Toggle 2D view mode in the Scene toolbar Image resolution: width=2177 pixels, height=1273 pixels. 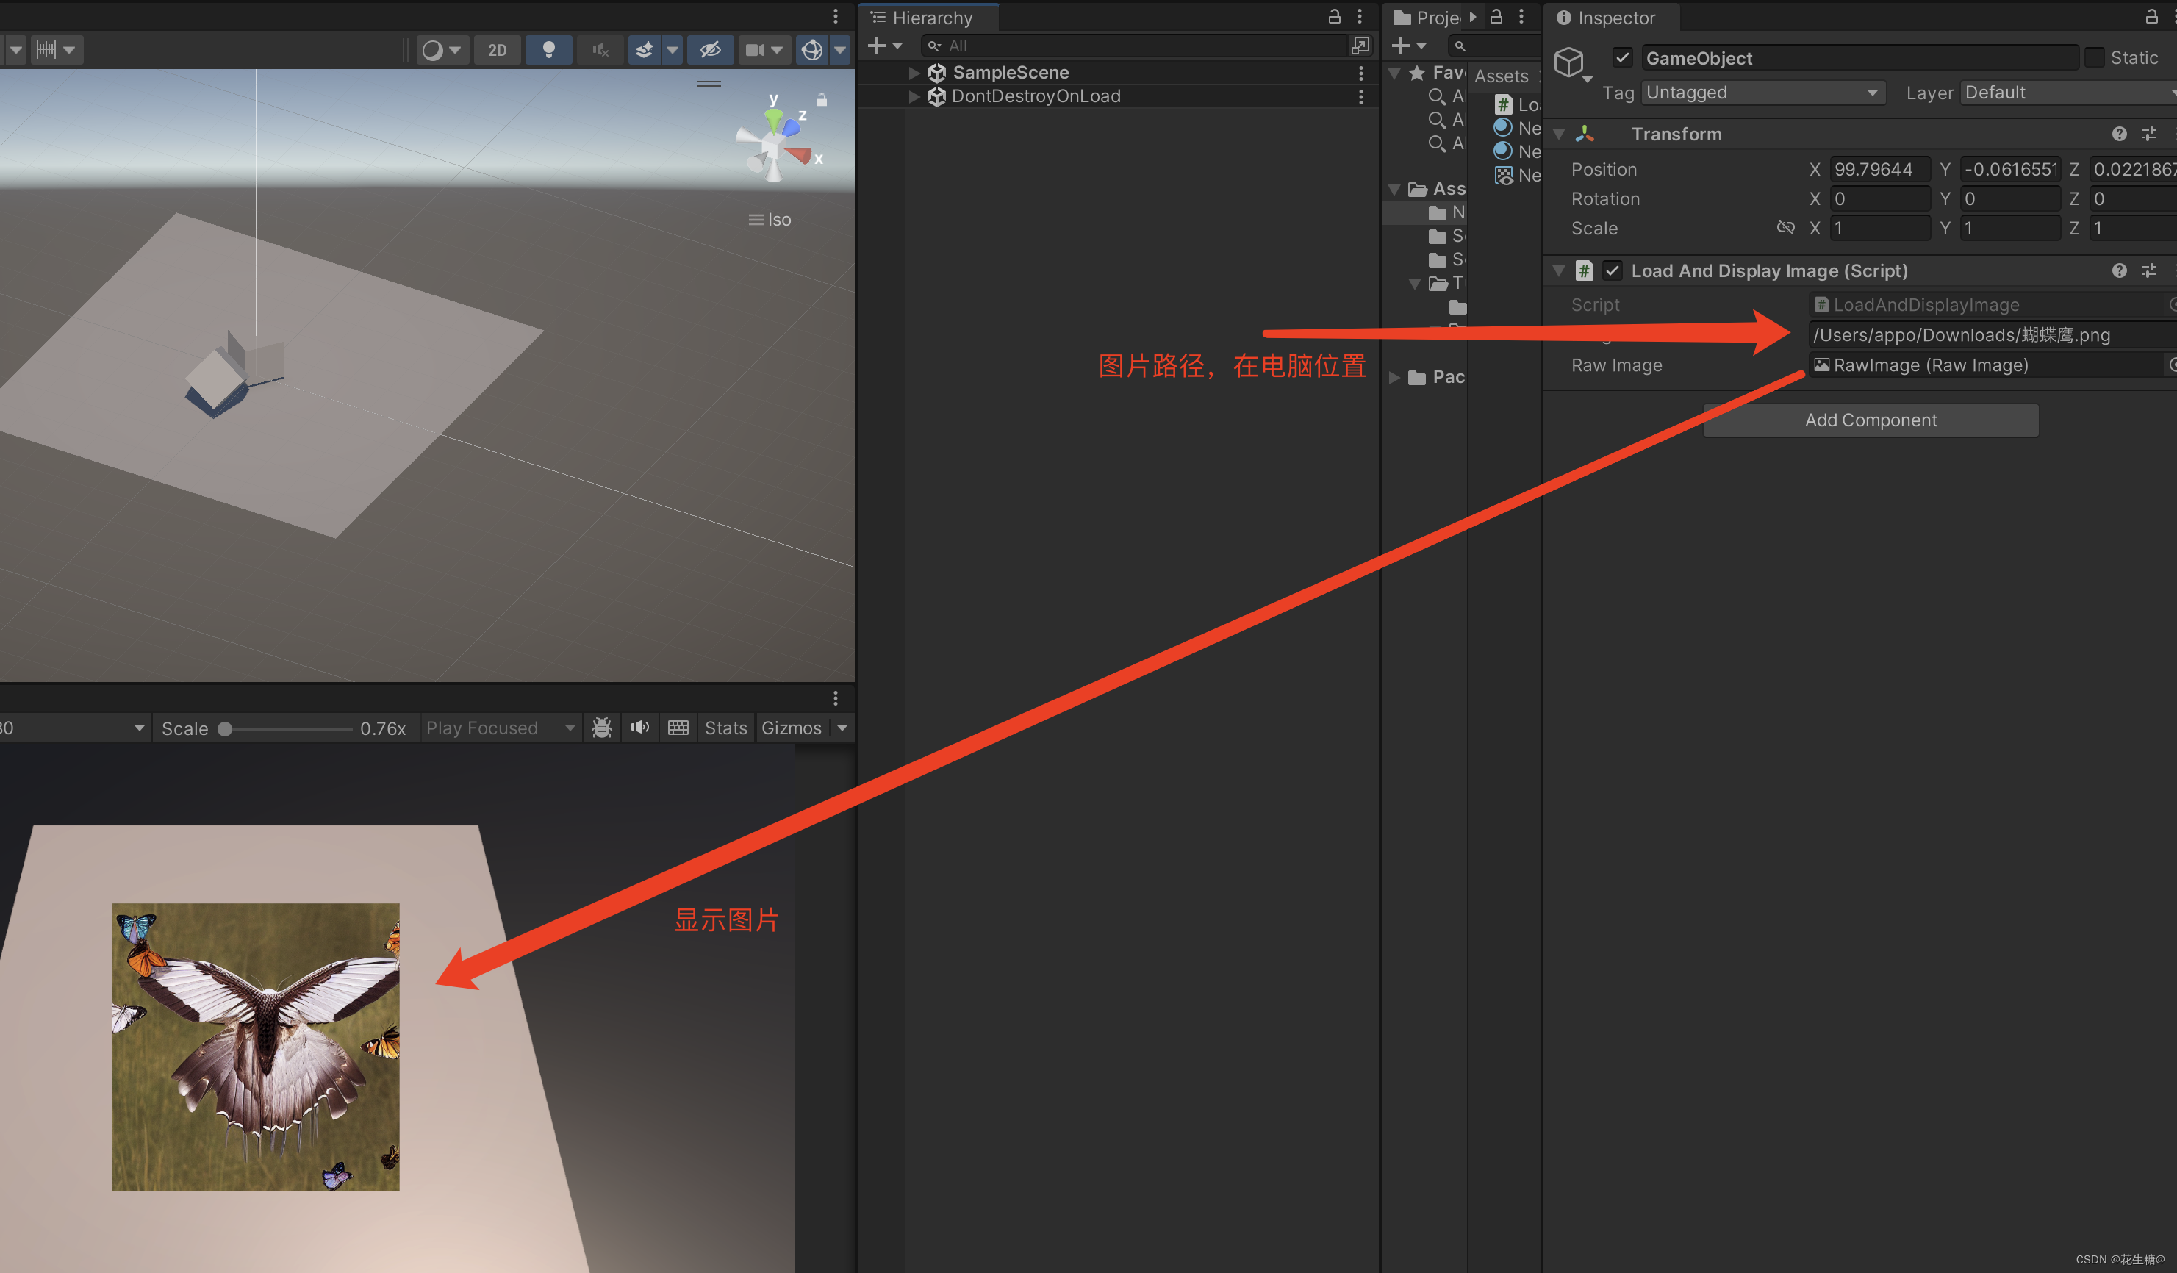498,49
